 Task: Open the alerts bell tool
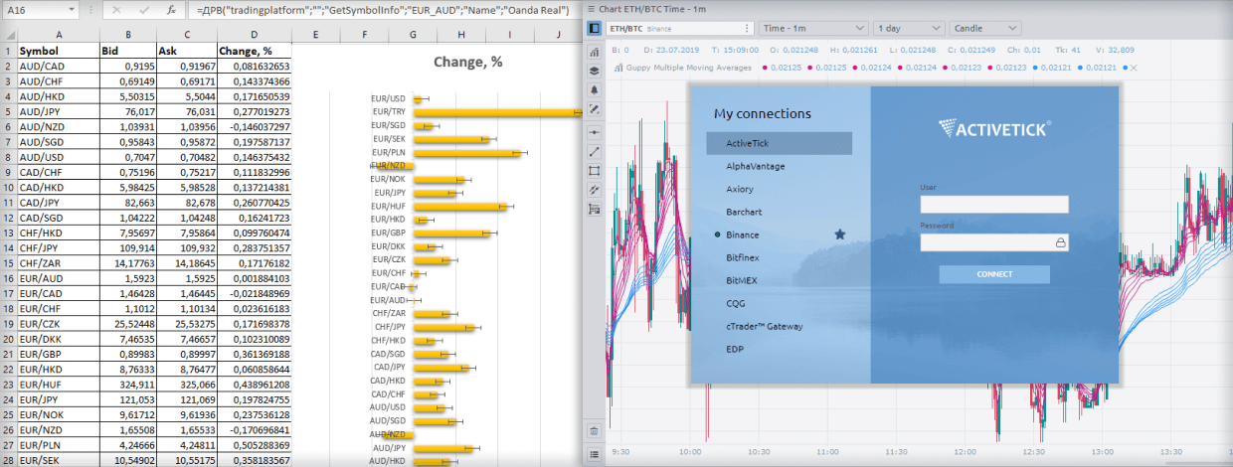(x=594, y=89)
